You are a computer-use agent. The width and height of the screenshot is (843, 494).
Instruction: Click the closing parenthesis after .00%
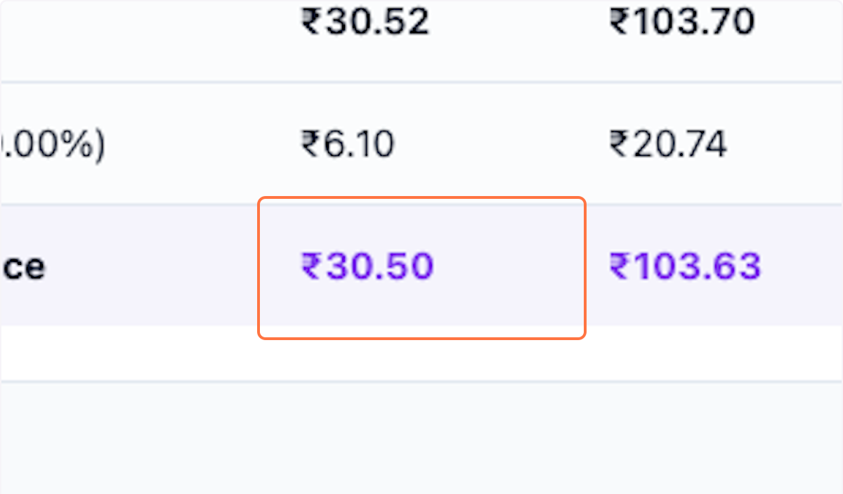click(x=99, y=145)
